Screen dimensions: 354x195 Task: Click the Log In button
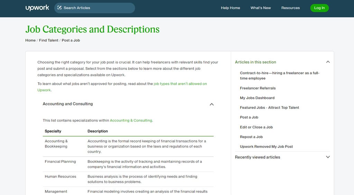click(x=319, y=8)
